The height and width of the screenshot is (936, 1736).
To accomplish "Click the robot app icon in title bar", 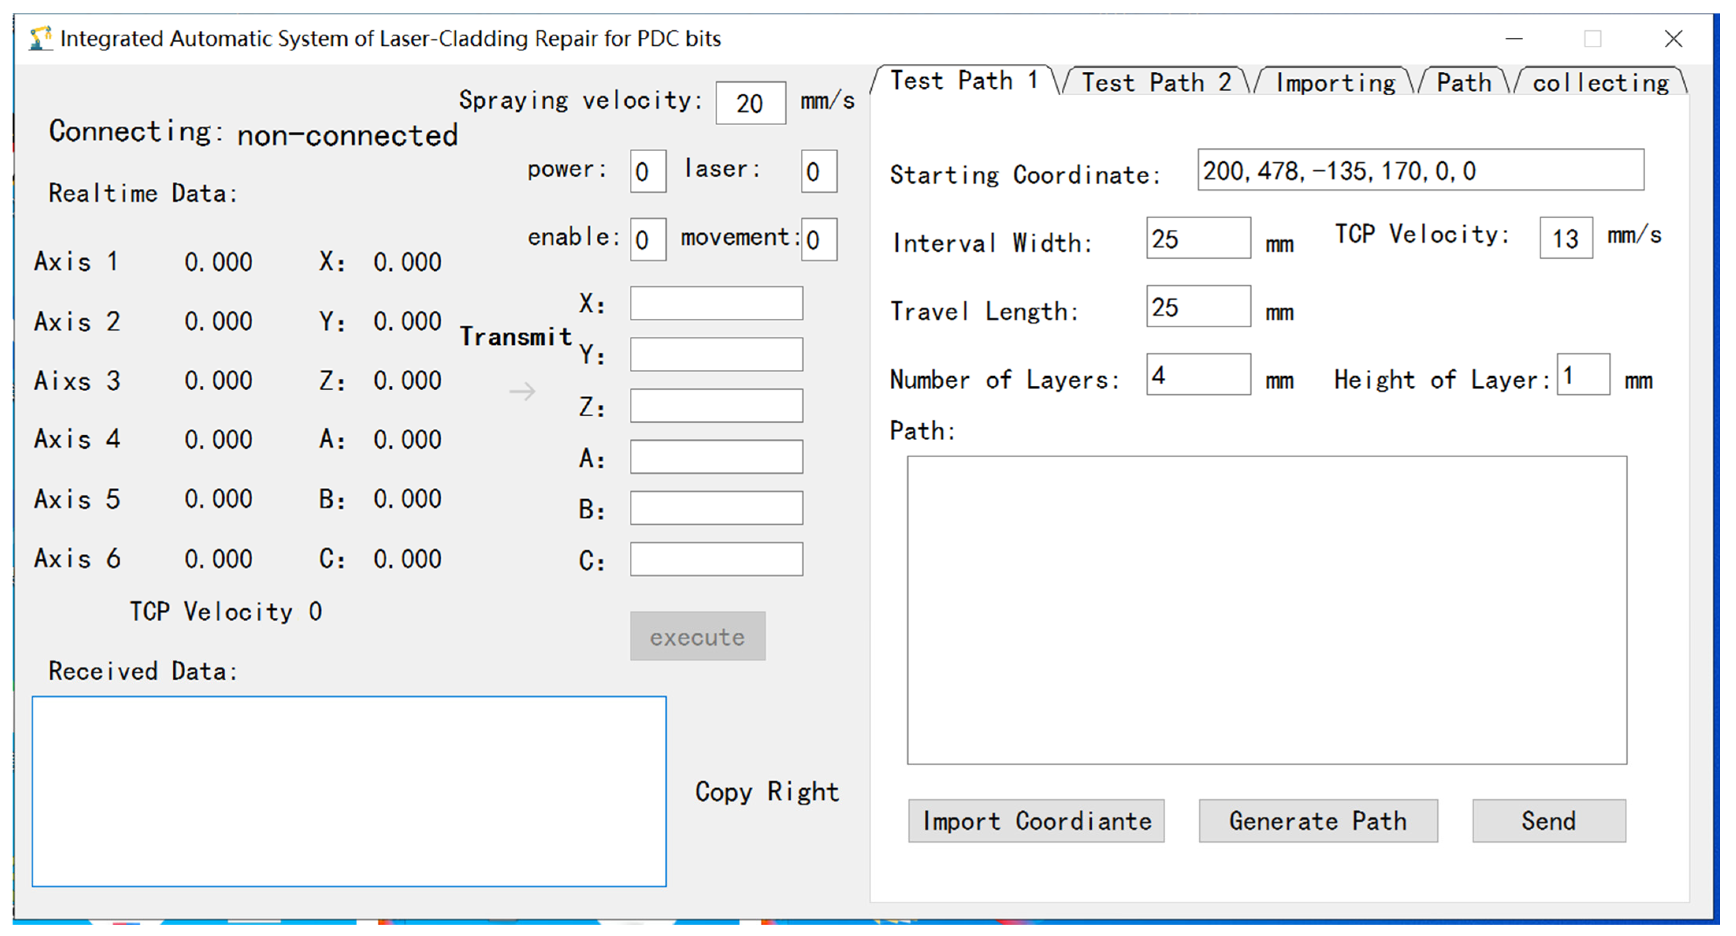I will 41,39.
